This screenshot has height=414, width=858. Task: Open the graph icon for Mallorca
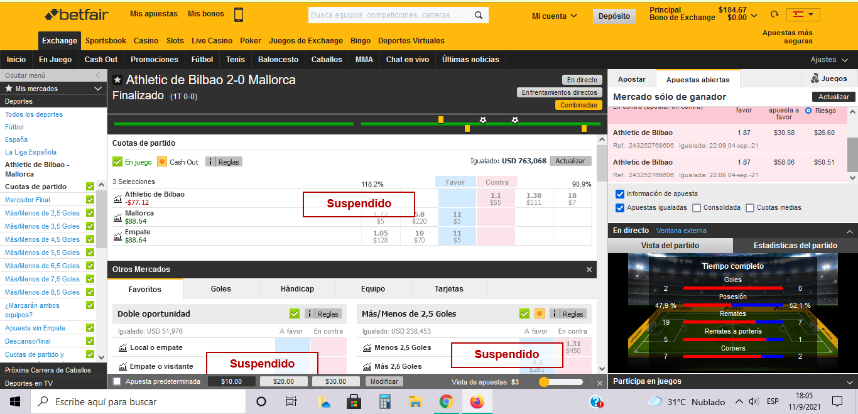117,217
